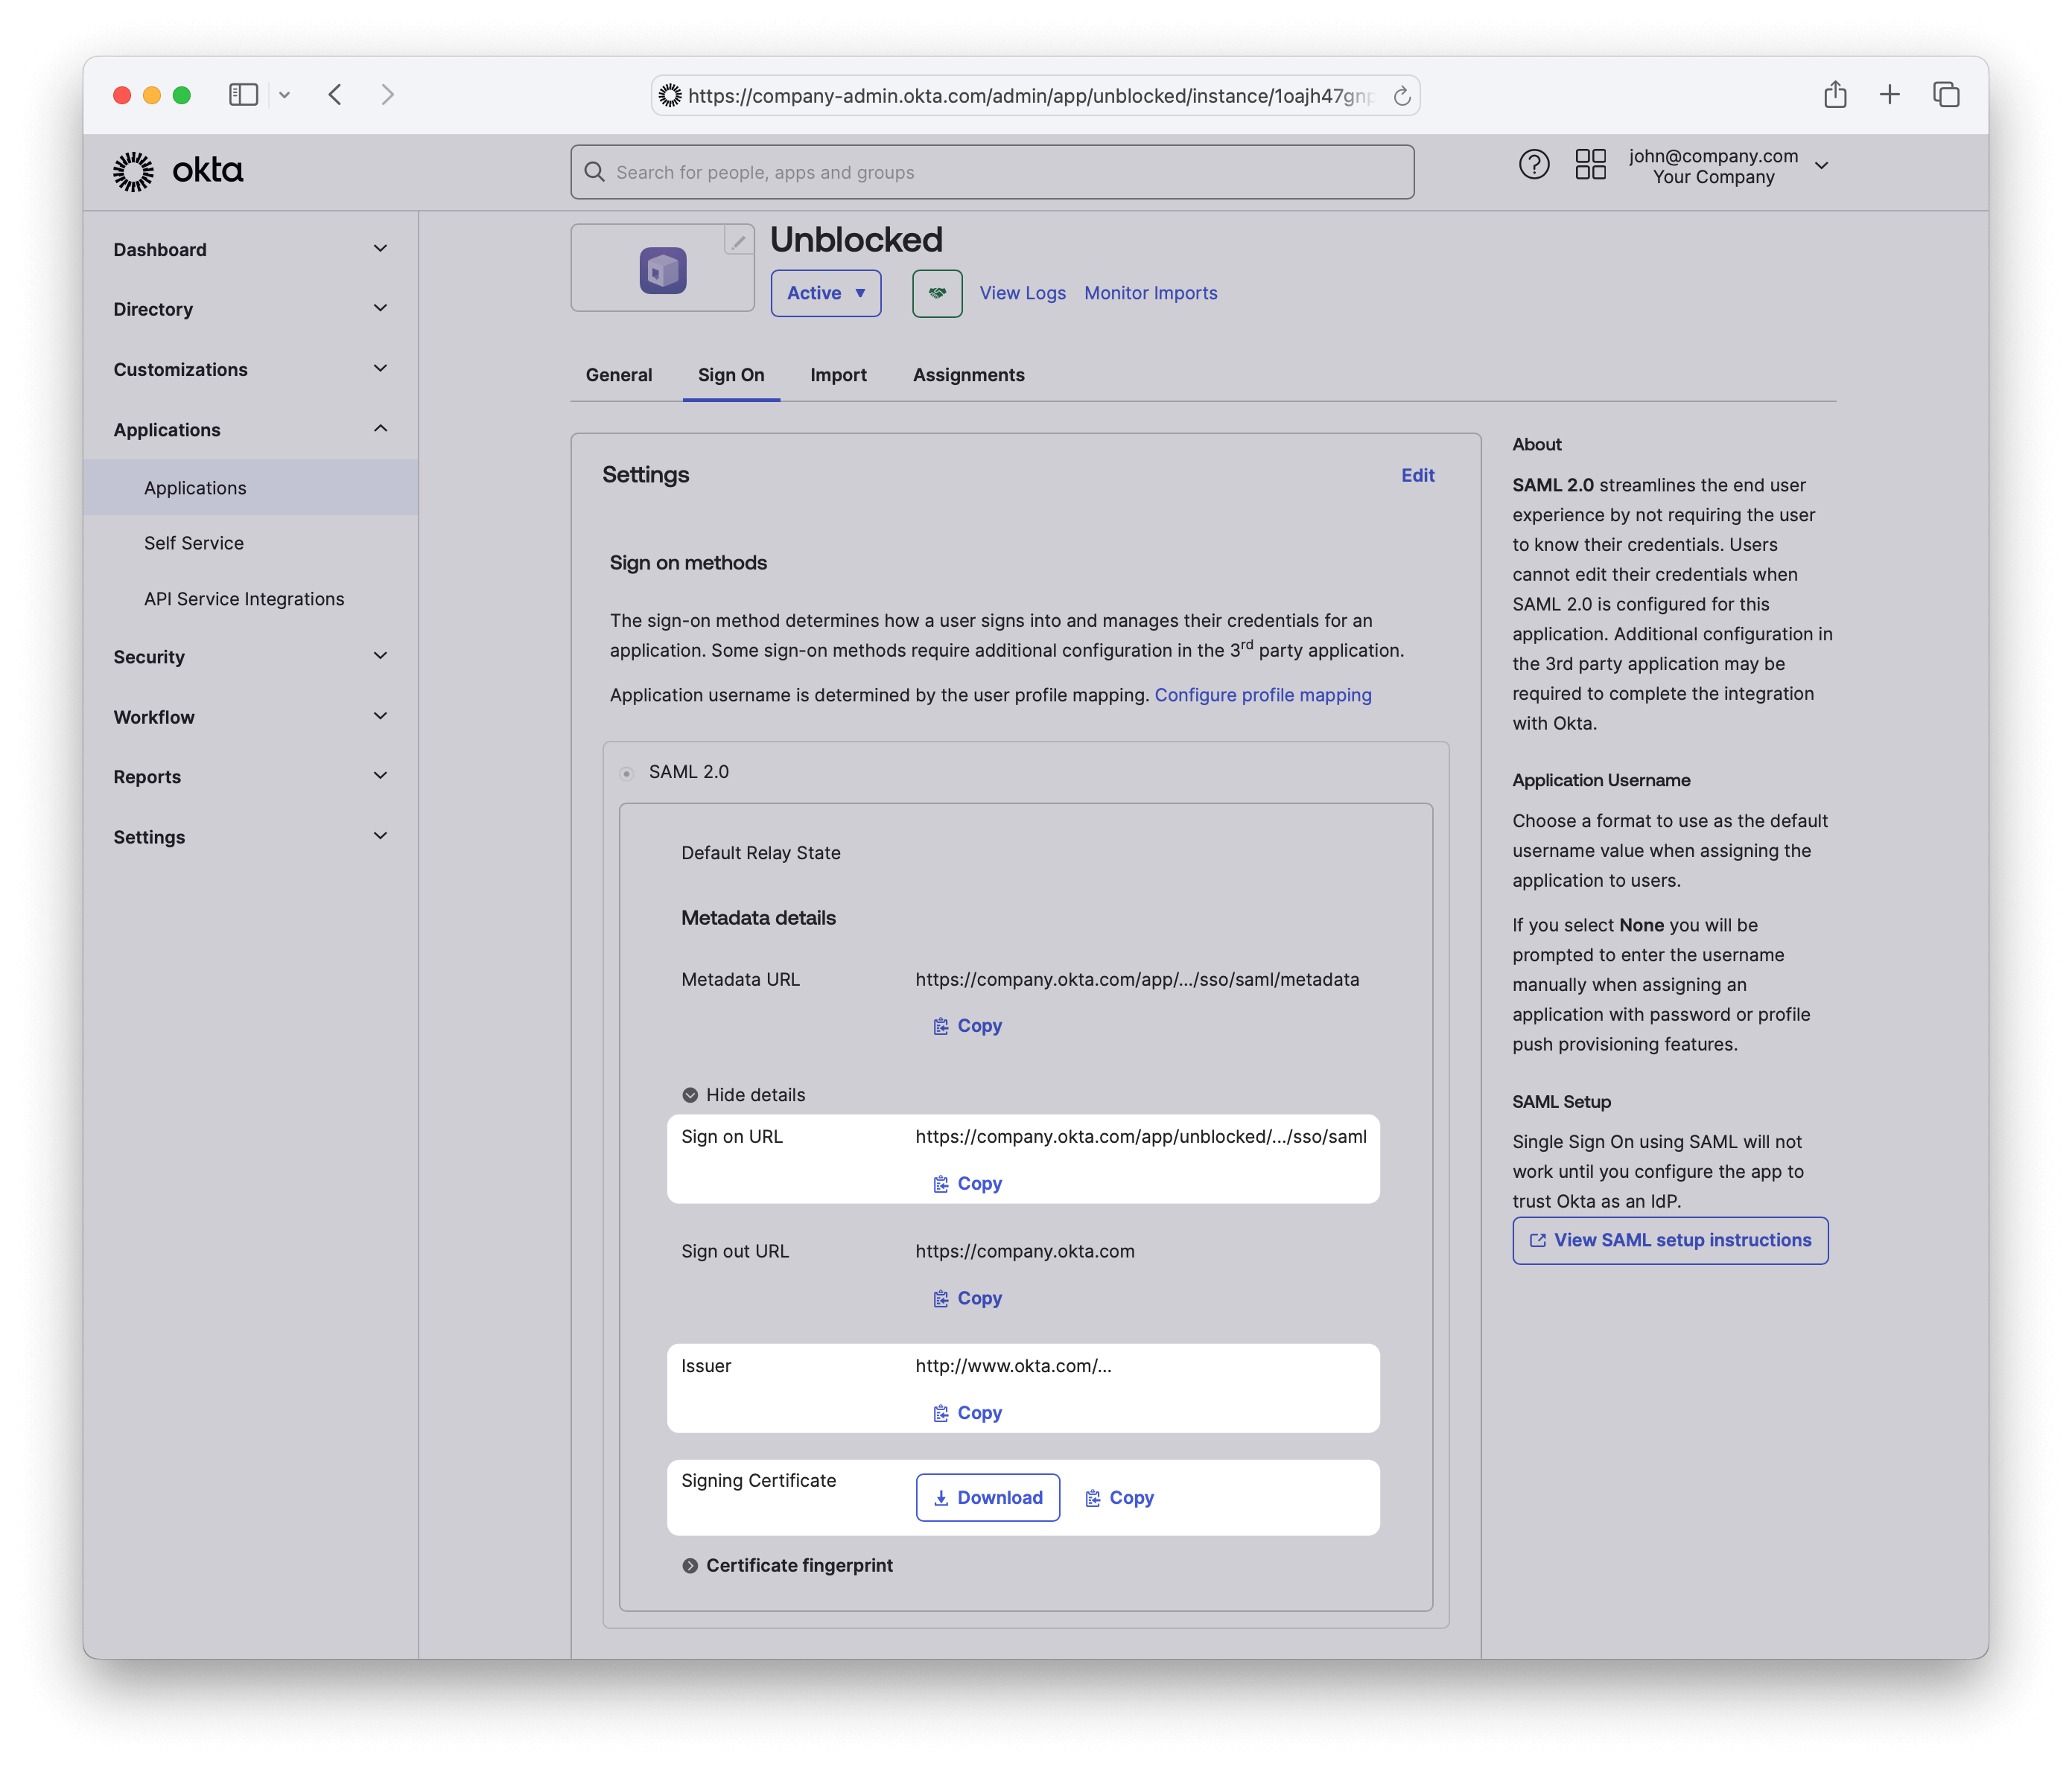The image size is (2072, 1769).
Task: Click the Issuer http://www.okta.com/... text
Action: pyautogui.click(x=1013, y=1365)
